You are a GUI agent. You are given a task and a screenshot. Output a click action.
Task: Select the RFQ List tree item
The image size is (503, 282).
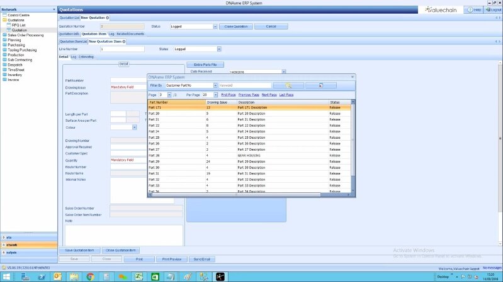pos(19,24)
